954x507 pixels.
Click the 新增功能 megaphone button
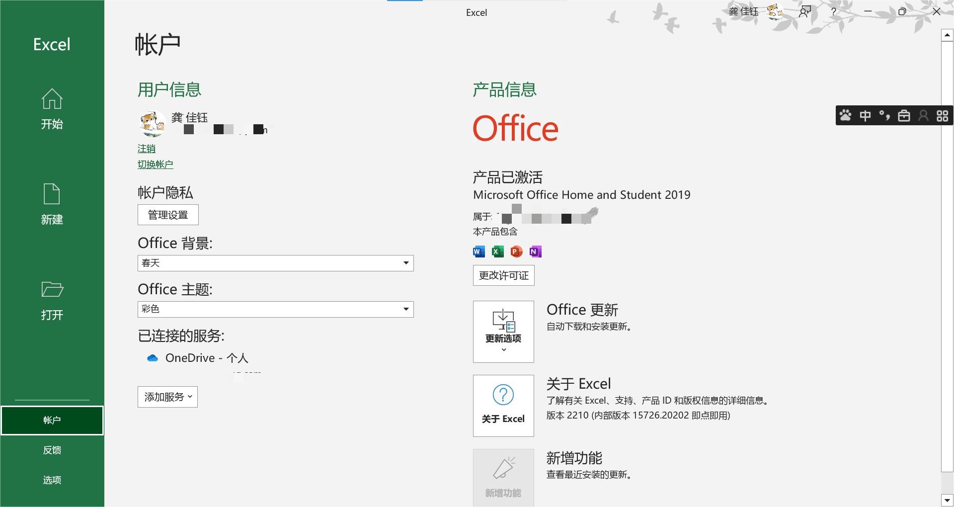tap(503, 478)
